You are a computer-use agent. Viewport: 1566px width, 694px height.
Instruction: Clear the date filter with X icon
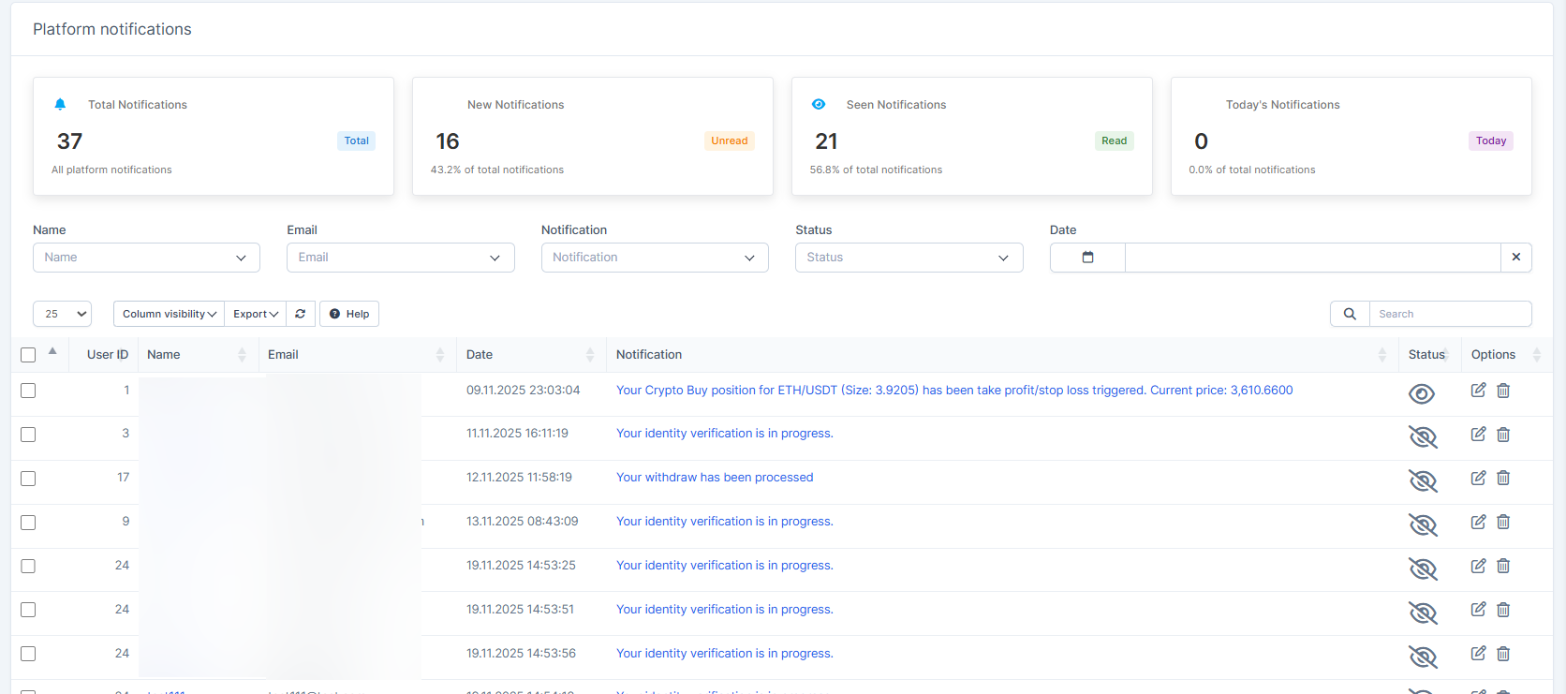click(1515, 258)
